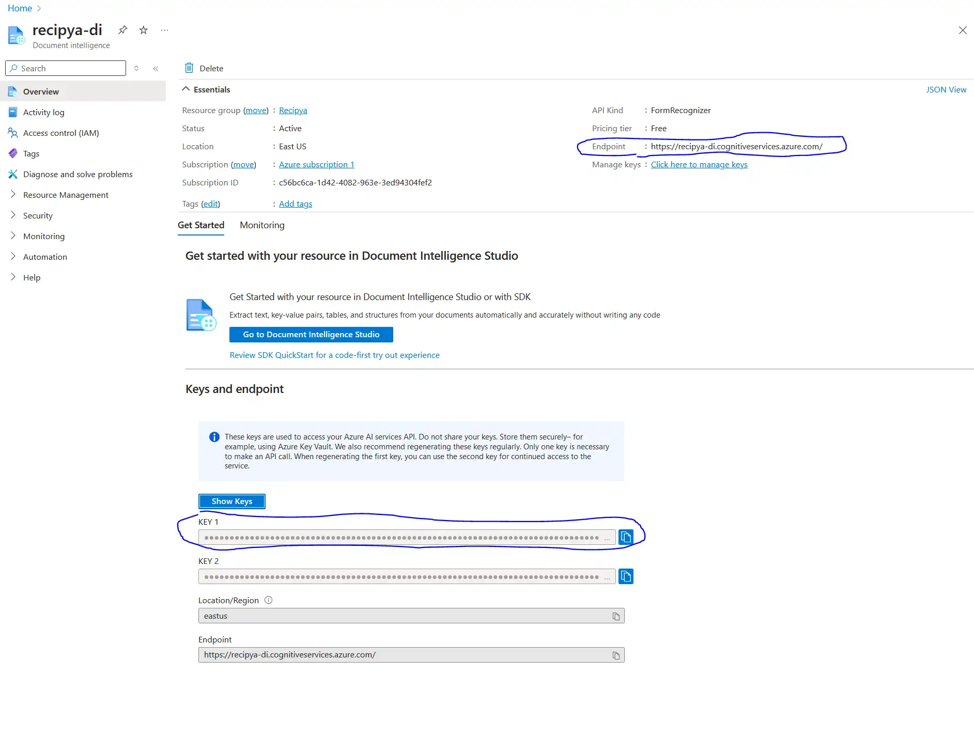
Task: Expand the Resource Management menu group
Action: click(x=66, y=195)
